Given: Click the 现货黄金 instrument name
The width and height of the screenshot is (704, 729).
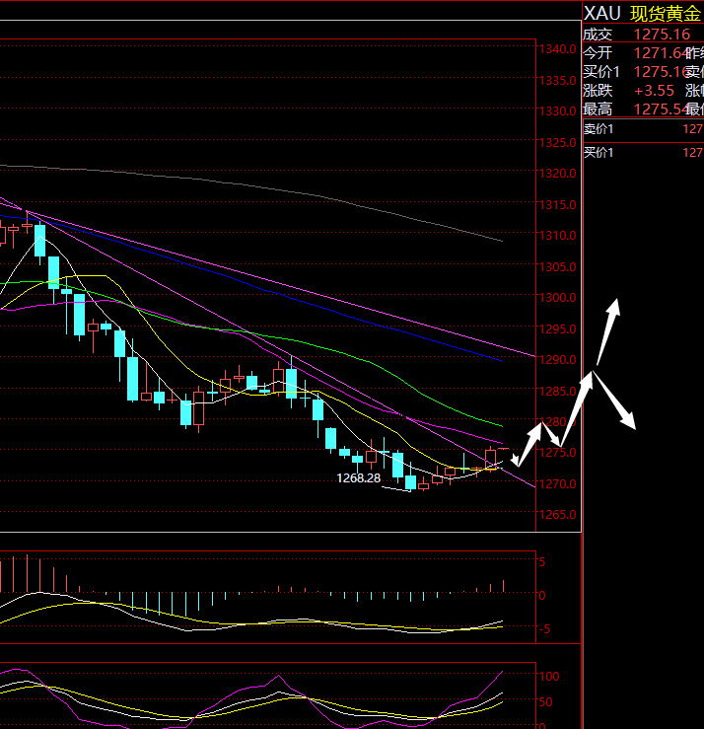Looking at the screenshot, I should (x=666, y=14).
